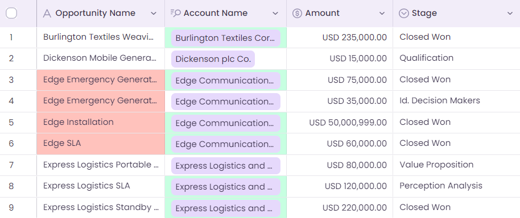Click the currency icon beside Amount
Image resolution: width=520 pixels, height=218 pixels.
coord(297,14)
